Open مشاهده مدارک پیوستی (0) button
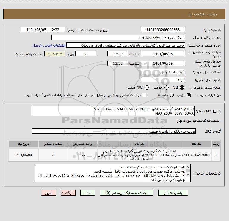 [127, 193]
